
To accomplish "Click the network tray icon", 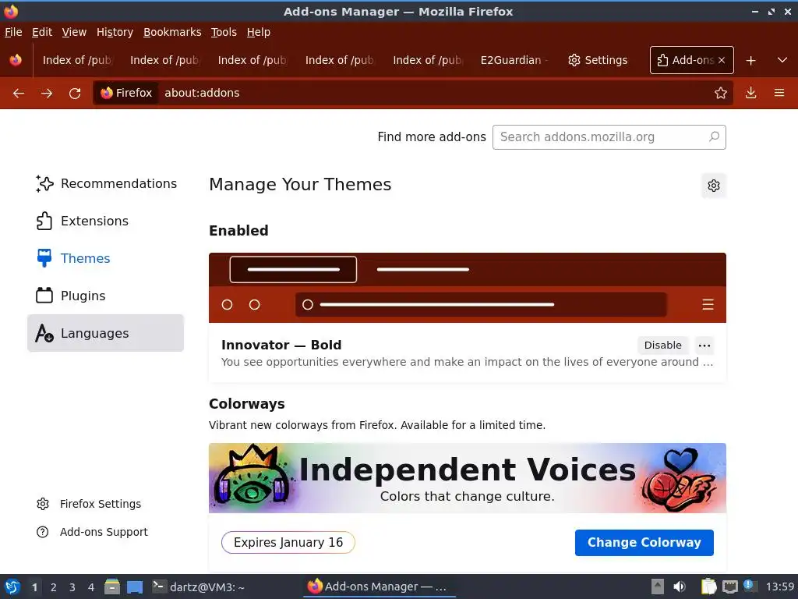I will click(729, 587).
